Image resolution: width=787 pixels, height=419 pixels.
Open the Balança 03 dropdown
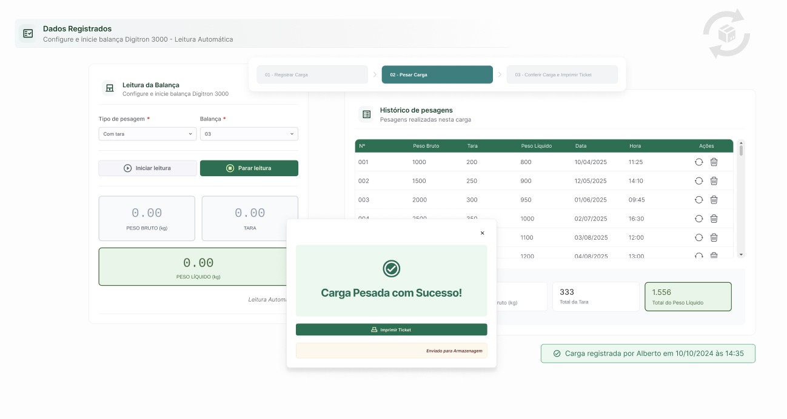click(x=249, y=134)
